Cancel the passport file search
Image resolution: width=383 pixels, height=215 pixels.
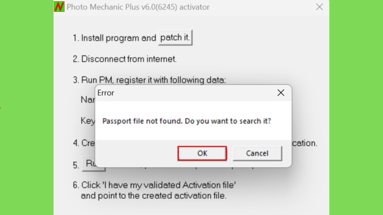(x=257, y=153)
